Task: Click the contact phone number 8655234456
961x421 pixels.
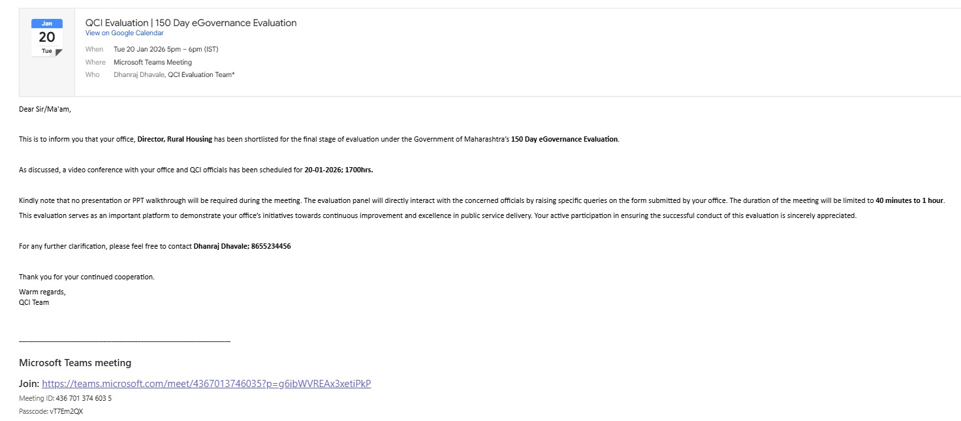Action: [x=271, y=246]
